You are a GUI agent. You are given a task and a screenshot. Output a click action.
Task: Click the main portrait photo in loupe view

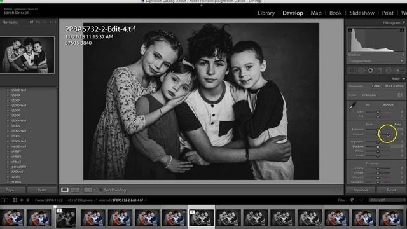(x=201, y=101)
